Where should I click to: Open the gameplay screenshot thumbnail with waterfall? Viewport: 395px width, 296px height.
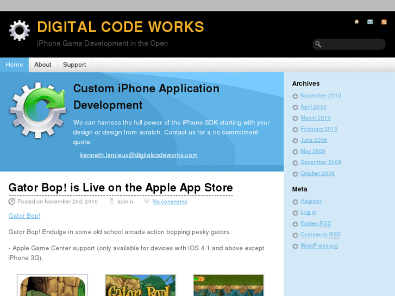tap(229, 285)
